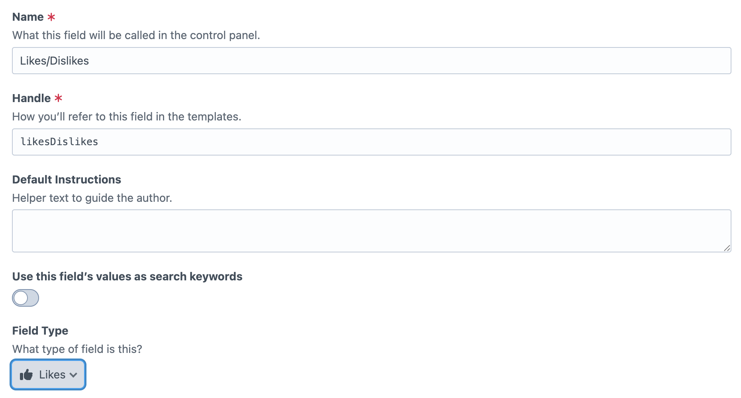The image size is (741, 398).
Task: Click the Handle field label
Action: pos(31,98)
